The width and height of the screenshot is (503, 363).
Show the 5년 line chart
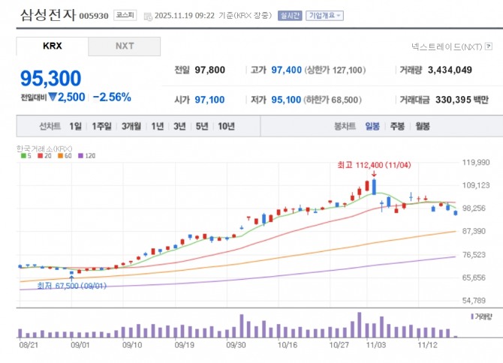click(201, 126)
